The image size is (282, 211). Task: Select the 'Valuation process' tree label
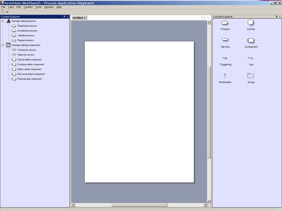click(x=26, y=35)
